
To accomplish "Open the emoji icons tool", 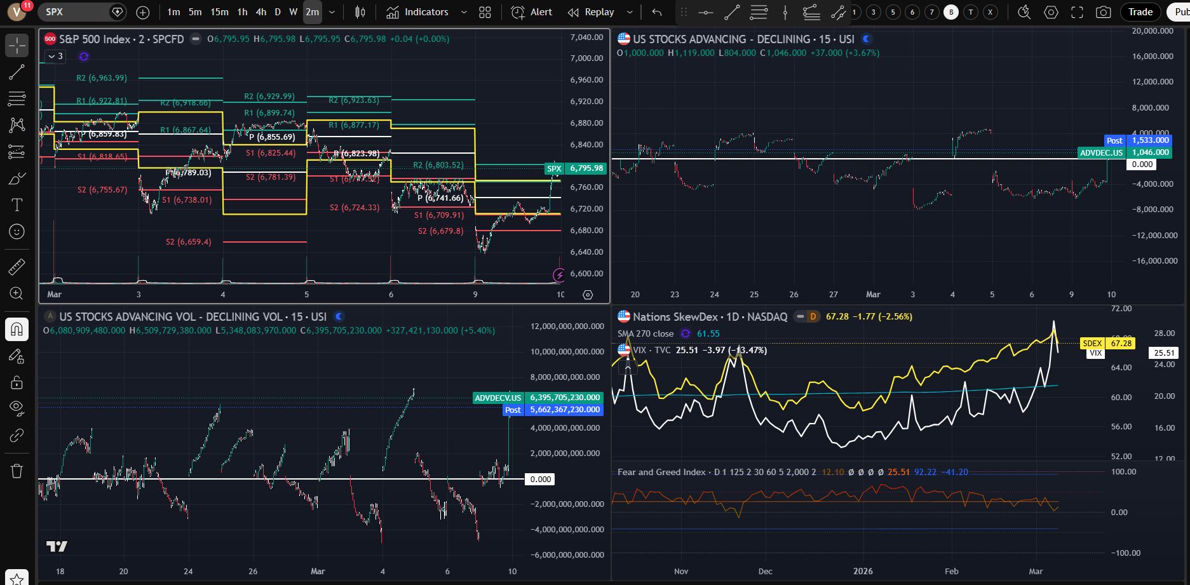I will click(x=17, y=232).
